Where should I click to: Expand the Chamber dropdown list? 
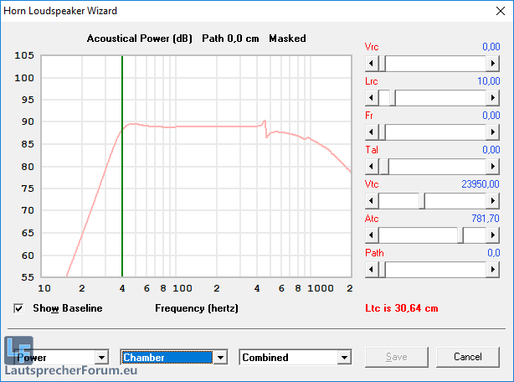click(220, 358)
